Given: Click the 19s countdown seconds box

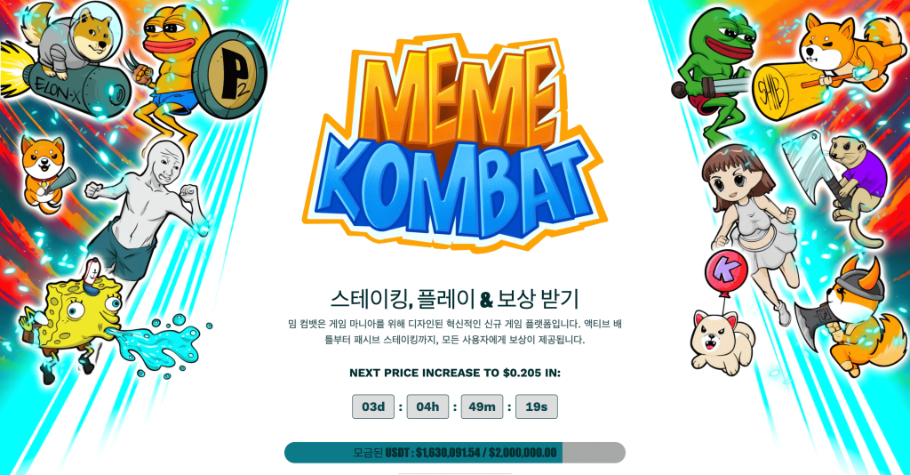Looking at the screenshot, I should 537,407.
